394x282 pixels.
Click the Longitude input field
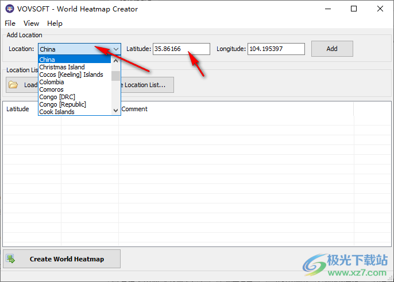click(276, 49)
